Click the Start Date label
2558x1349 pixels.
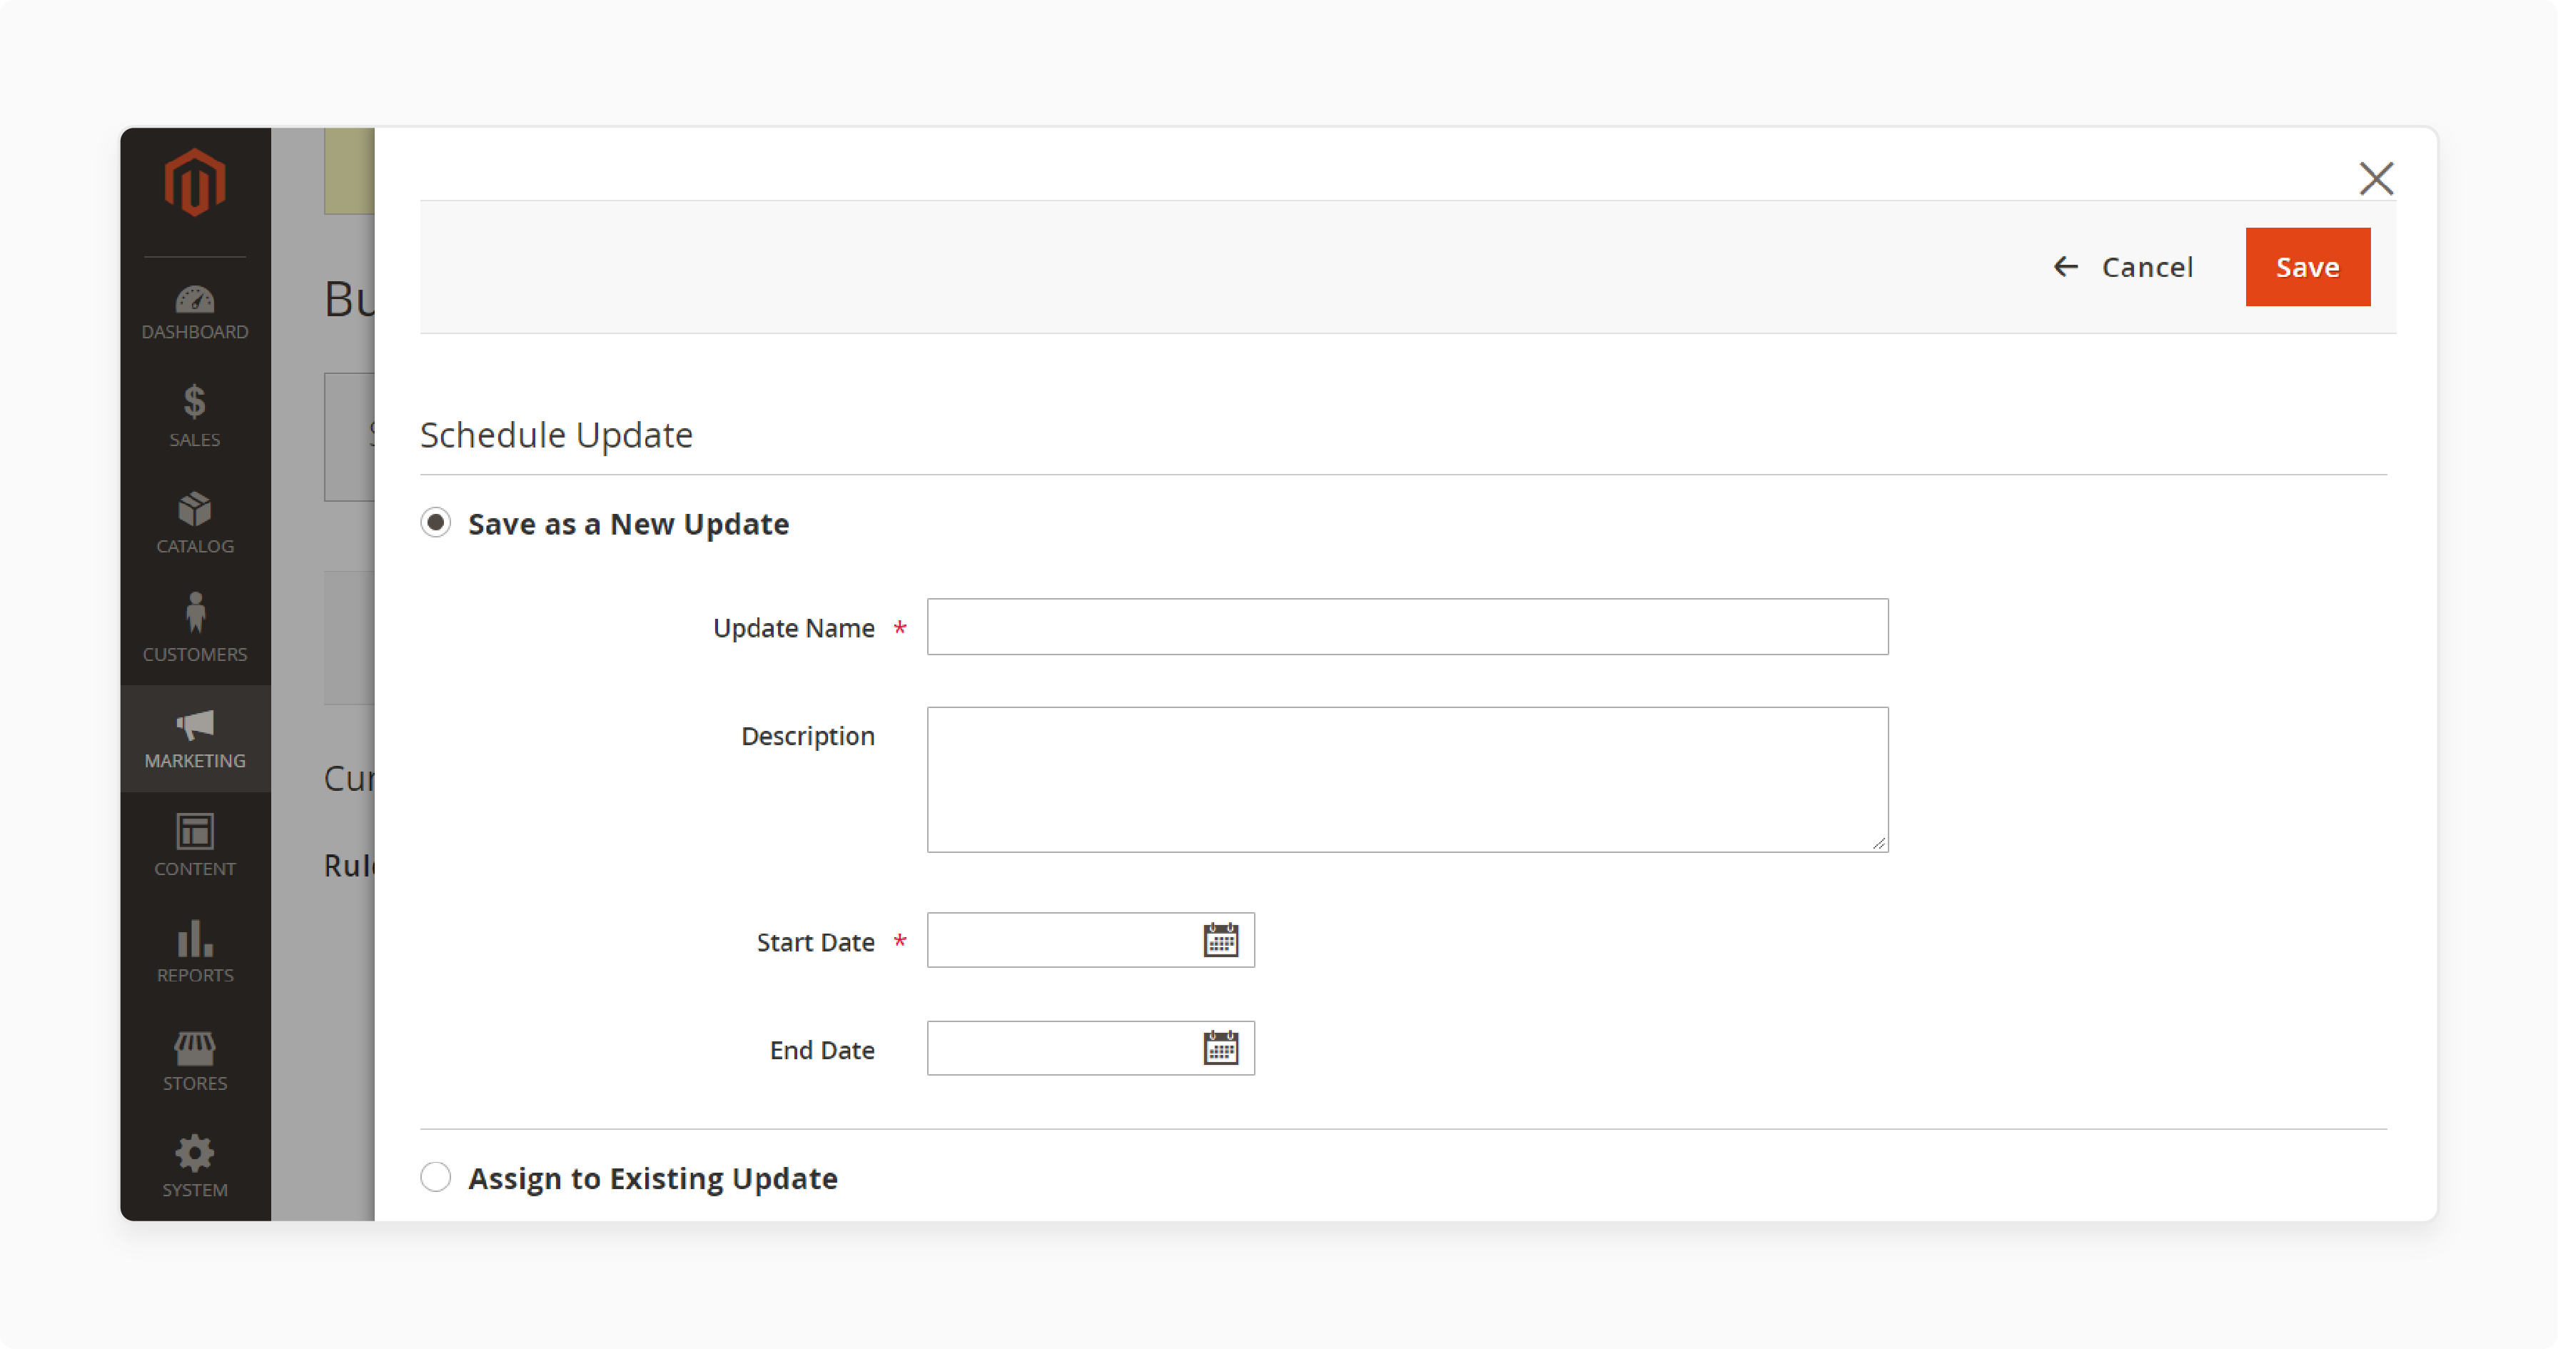pyautogui.click(x=815, y=941)
